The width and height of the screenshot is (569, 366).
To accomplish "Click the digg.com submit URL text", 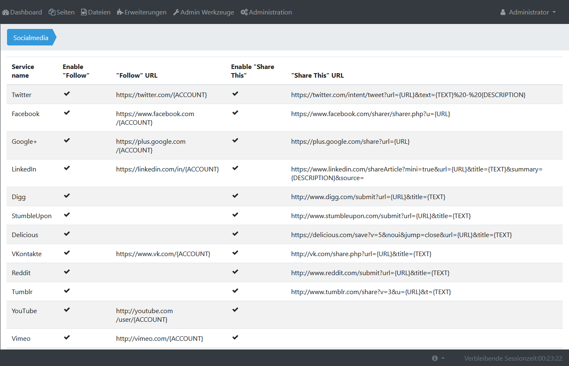I will 368,197.
